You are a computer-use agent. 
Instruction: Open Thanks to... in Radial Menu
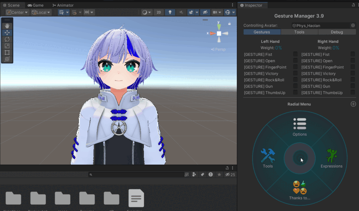coord(299,190)
